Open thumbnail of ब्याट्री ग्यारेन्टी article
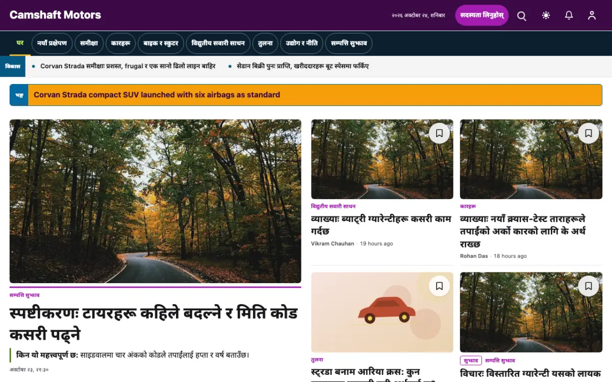Screen dimensions: 612x382 382,159
